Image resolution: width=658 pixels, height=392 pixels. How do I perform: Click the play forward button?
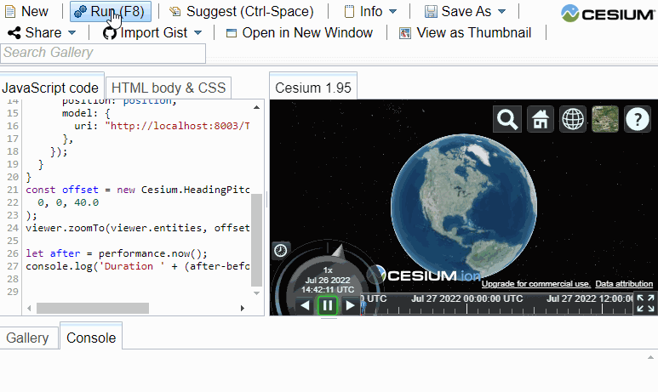(350, 305)
